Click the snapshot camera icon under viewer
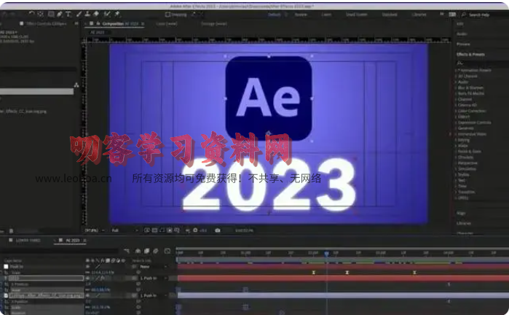This screenshot has width=509, height=315. tap(218, 230)
